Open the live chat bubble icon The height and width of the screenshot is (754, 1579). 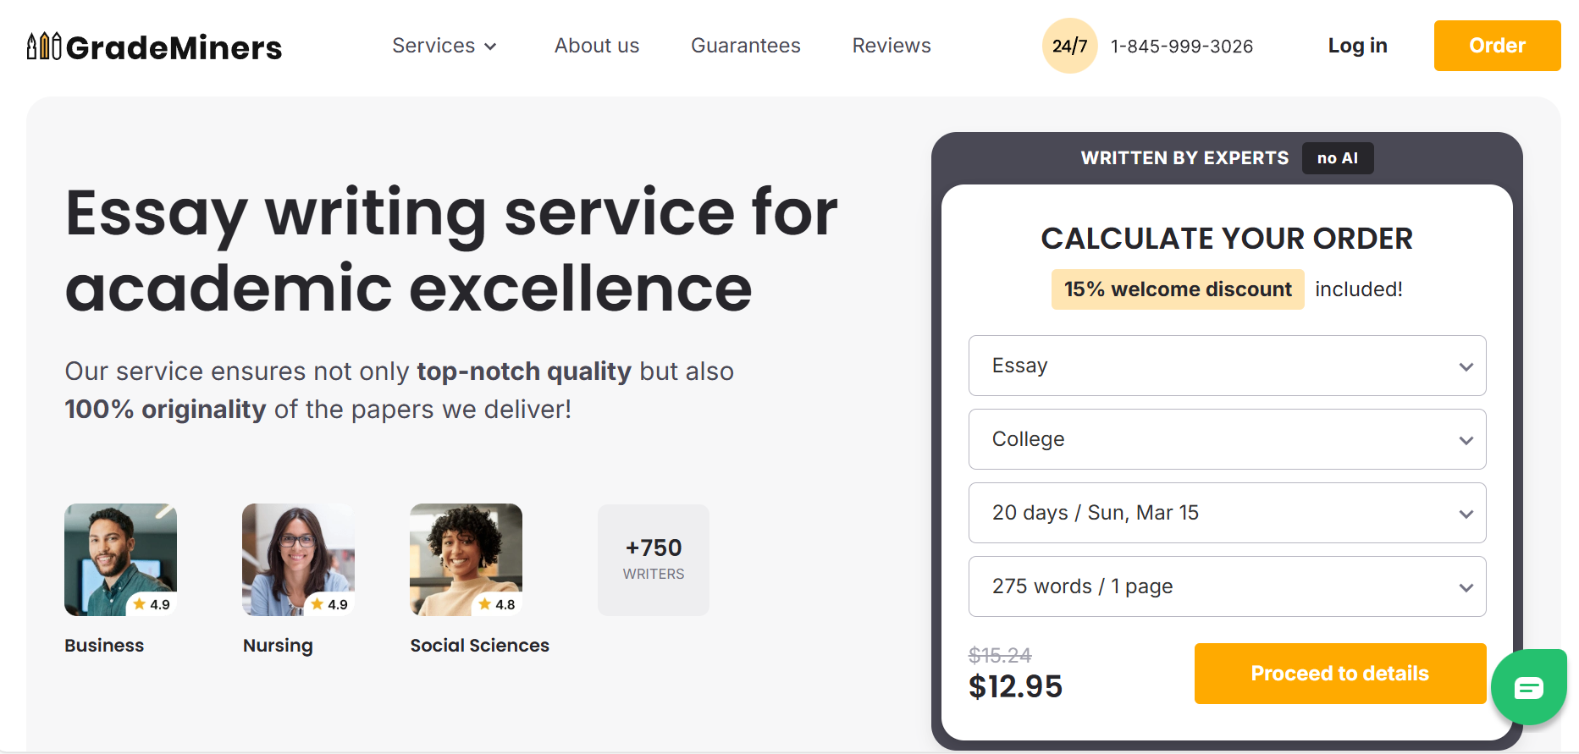[x=1528, y=687]
